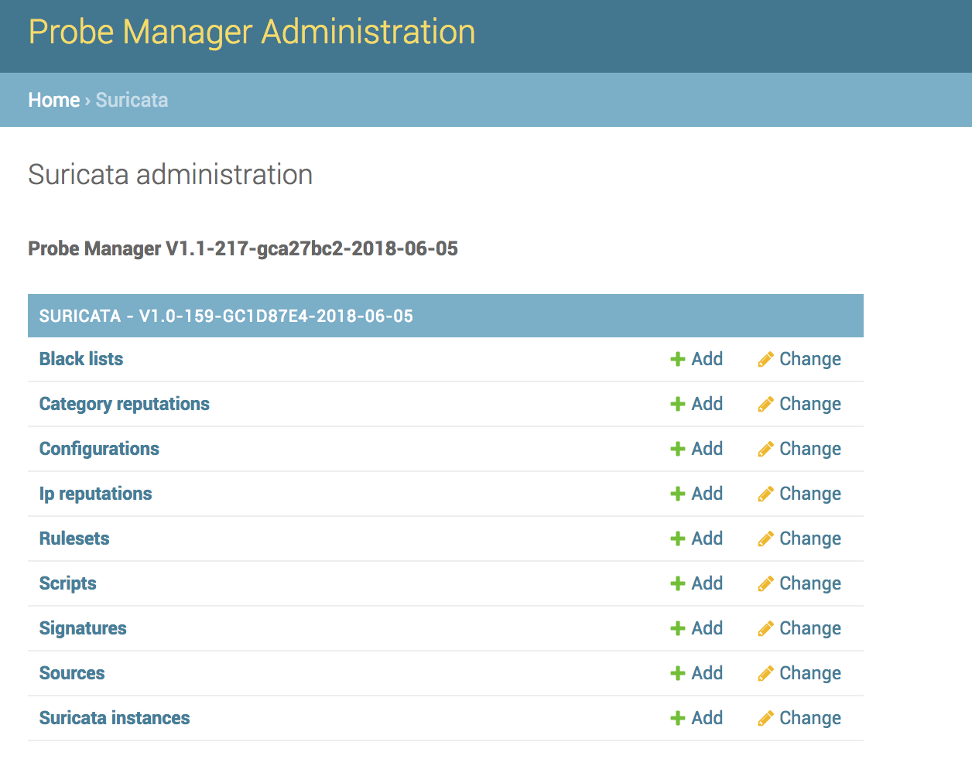
Task: Click Add text for Rulesets
Action: pos(707,539)
